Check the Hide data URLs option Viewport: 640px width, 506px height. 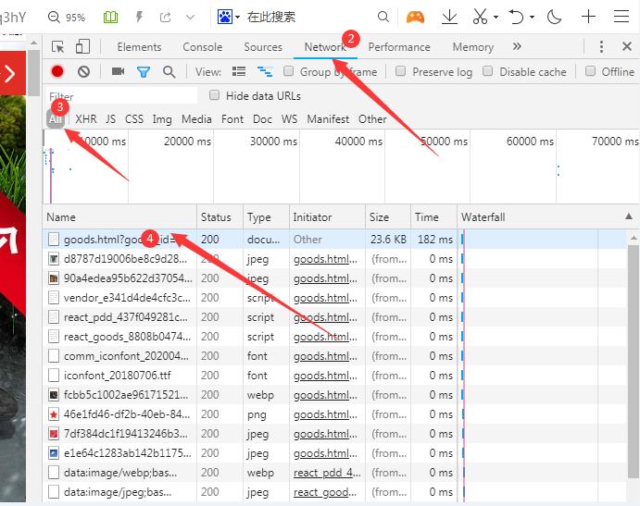215,95
